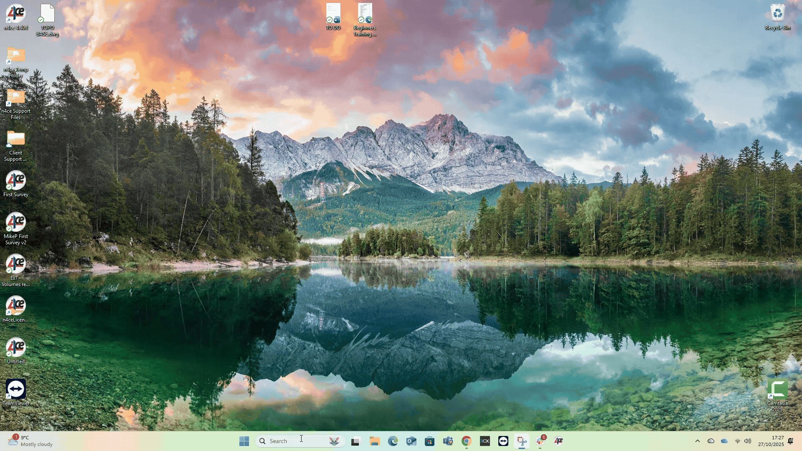This screenshot has width=802, height=451.
Task: Open Microsoft Teams from the taskbar
Action: (448, 441)
